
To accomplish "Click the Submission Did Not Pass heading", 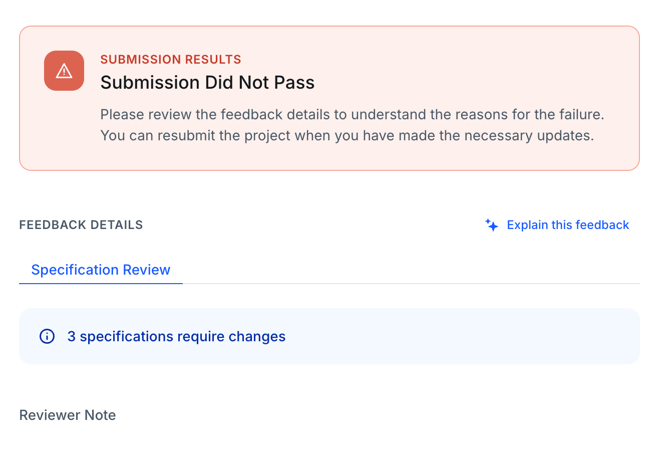I will click(x=207, y=82).
